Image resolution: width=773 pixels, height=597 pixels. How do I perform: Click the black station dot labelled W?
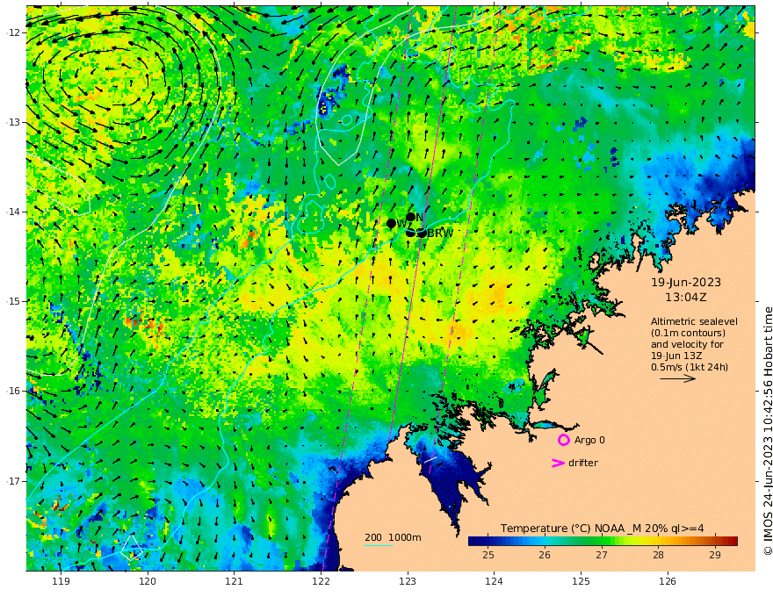[392, 223]
